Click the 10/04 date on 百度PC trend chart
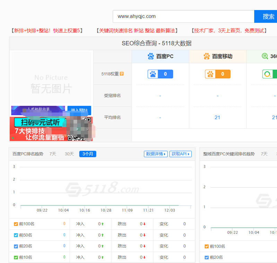This screenshot has height=263, width=277. click(63, 210)
